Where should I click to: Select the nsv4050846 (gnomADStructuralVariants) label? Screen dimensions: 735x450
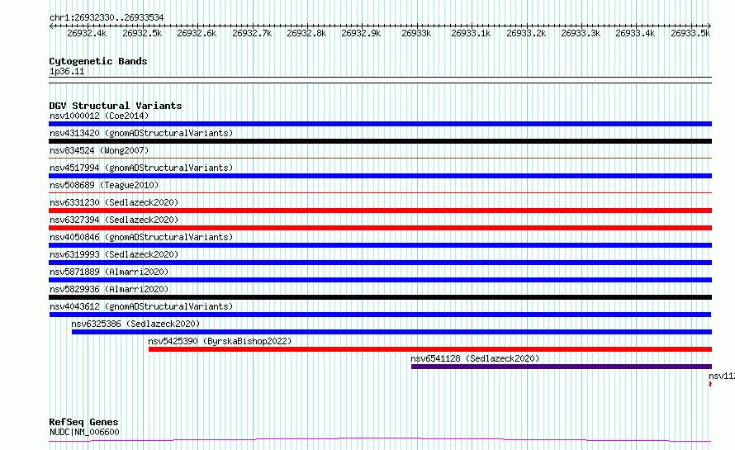(x=141, y=237)
